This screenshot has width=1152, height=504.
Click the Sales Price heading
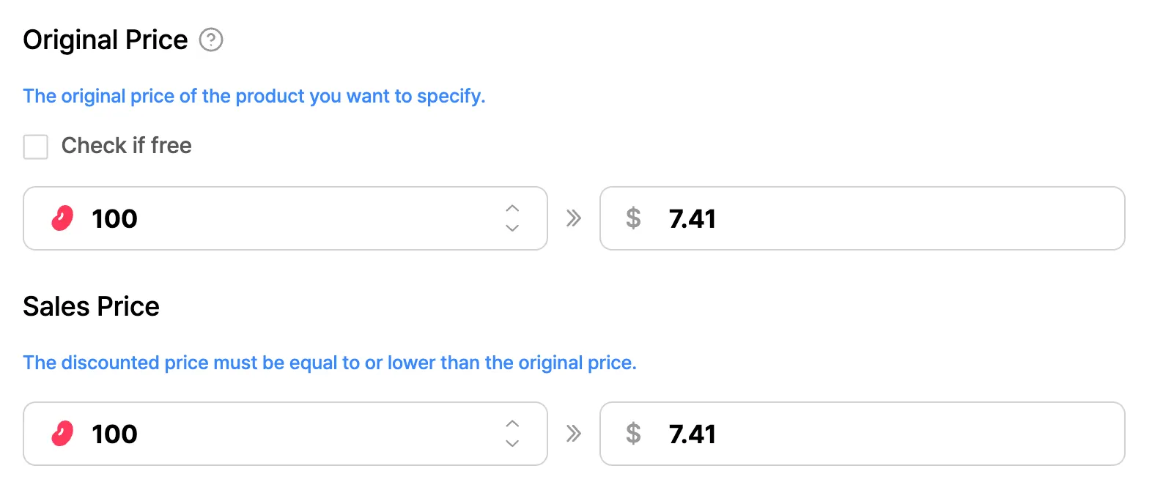point(91,306)
